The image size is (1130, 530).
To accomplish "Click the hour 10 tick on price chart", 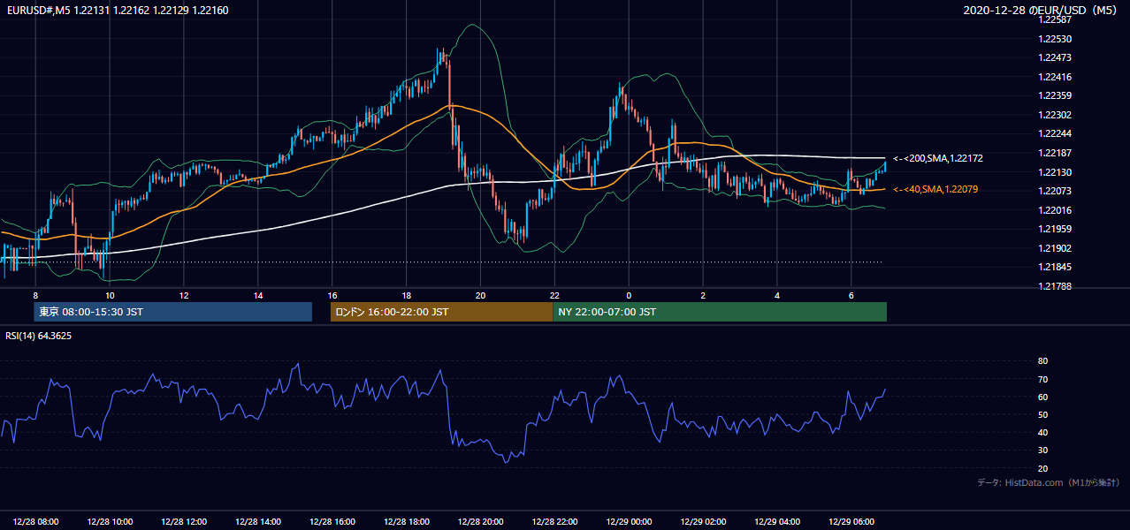I will 110,294.
